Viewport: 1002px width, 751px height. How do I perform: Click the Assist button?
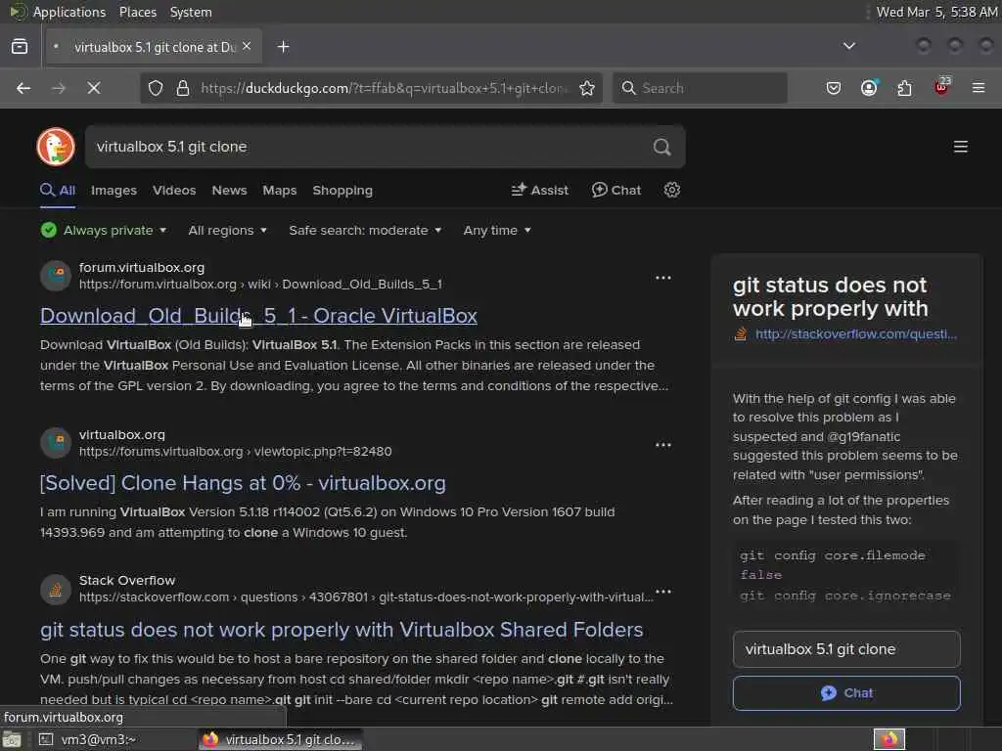pyautogui.click(x=539, y=190)
